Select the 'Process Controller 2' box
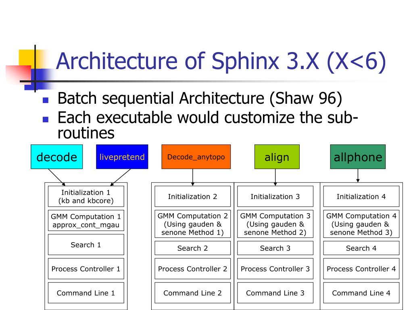The width and height of the screenshot is (413, 310). 192,269
